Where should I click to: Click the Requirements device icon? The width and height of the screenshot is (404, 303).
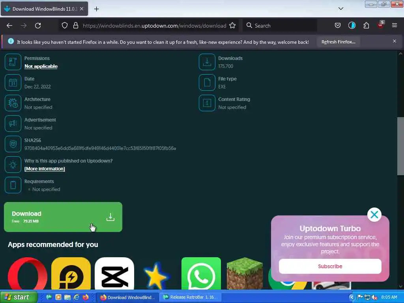[x=13, y=185]
